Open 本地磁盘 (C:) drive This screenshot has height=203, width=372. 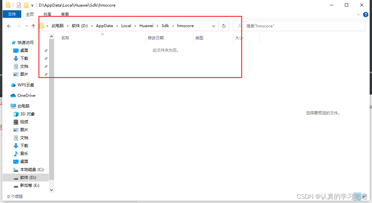click(x=32, y=170)
